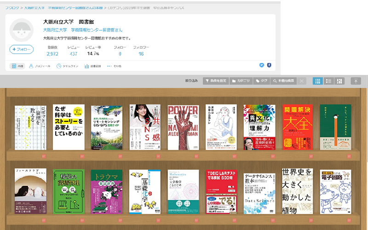Click the フォロー follow button
This screenshot has height=230, width=368.
tap(21, 49)
